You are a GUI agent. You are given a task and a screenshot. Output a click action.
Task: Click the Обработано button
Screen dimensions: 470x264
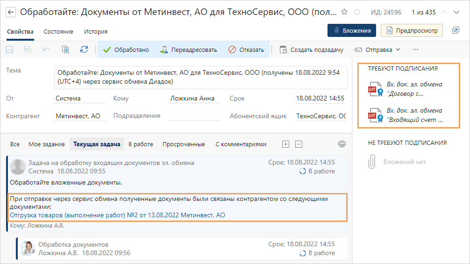126,50
